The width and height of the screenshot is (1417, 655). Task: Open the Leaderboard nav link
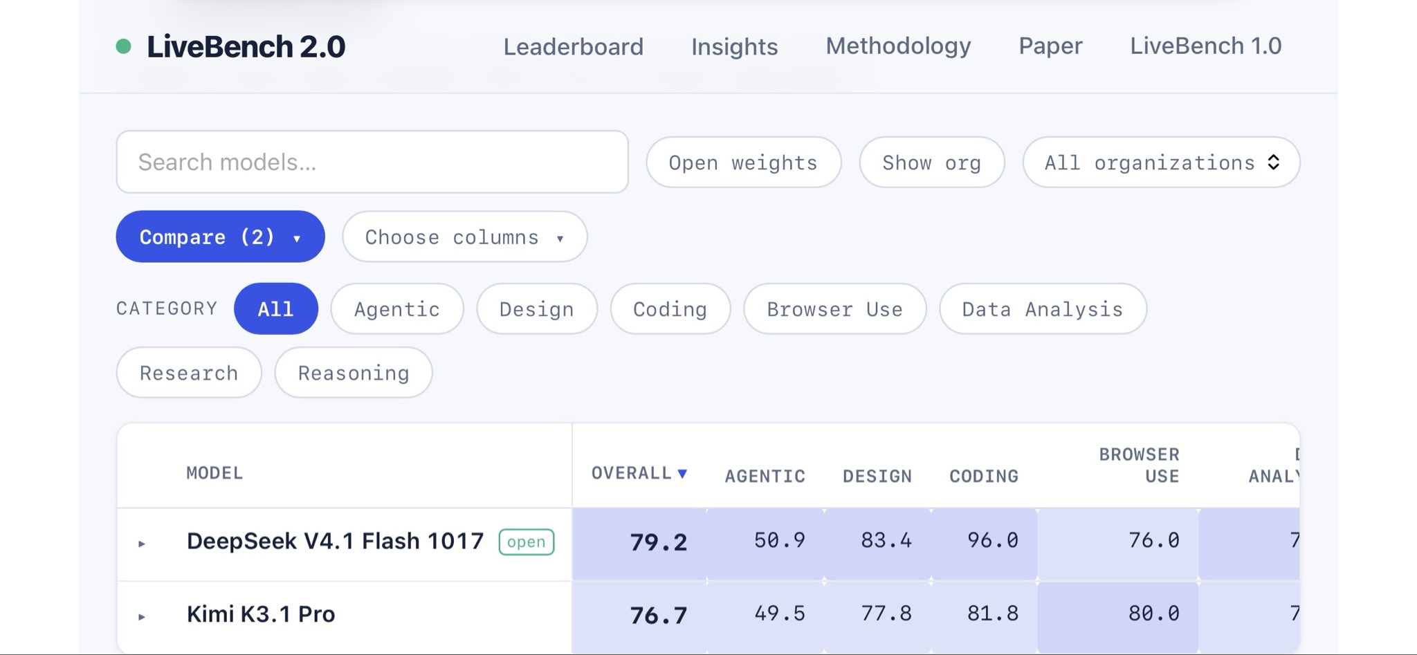[573, 46]
